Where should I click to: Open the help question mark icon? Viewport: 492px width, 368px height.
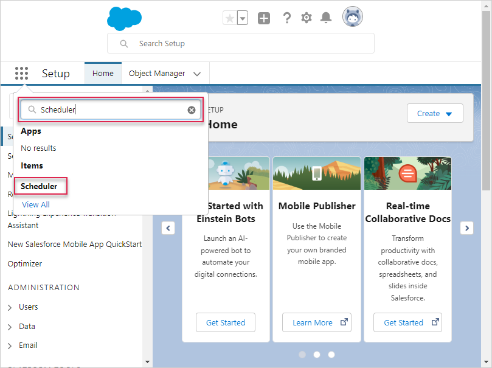tap(287, 18)
